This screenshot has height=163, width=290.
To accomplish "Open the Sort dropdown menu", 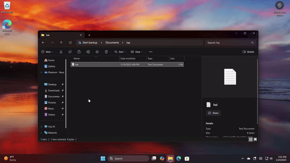I will pos(120,52).
